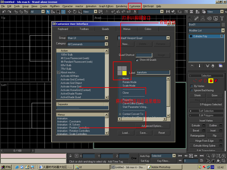The height and width of the screenshot is (170, 227).
Task: Enable the Show All Quads checkbox
Action: (x=137, y=60)
